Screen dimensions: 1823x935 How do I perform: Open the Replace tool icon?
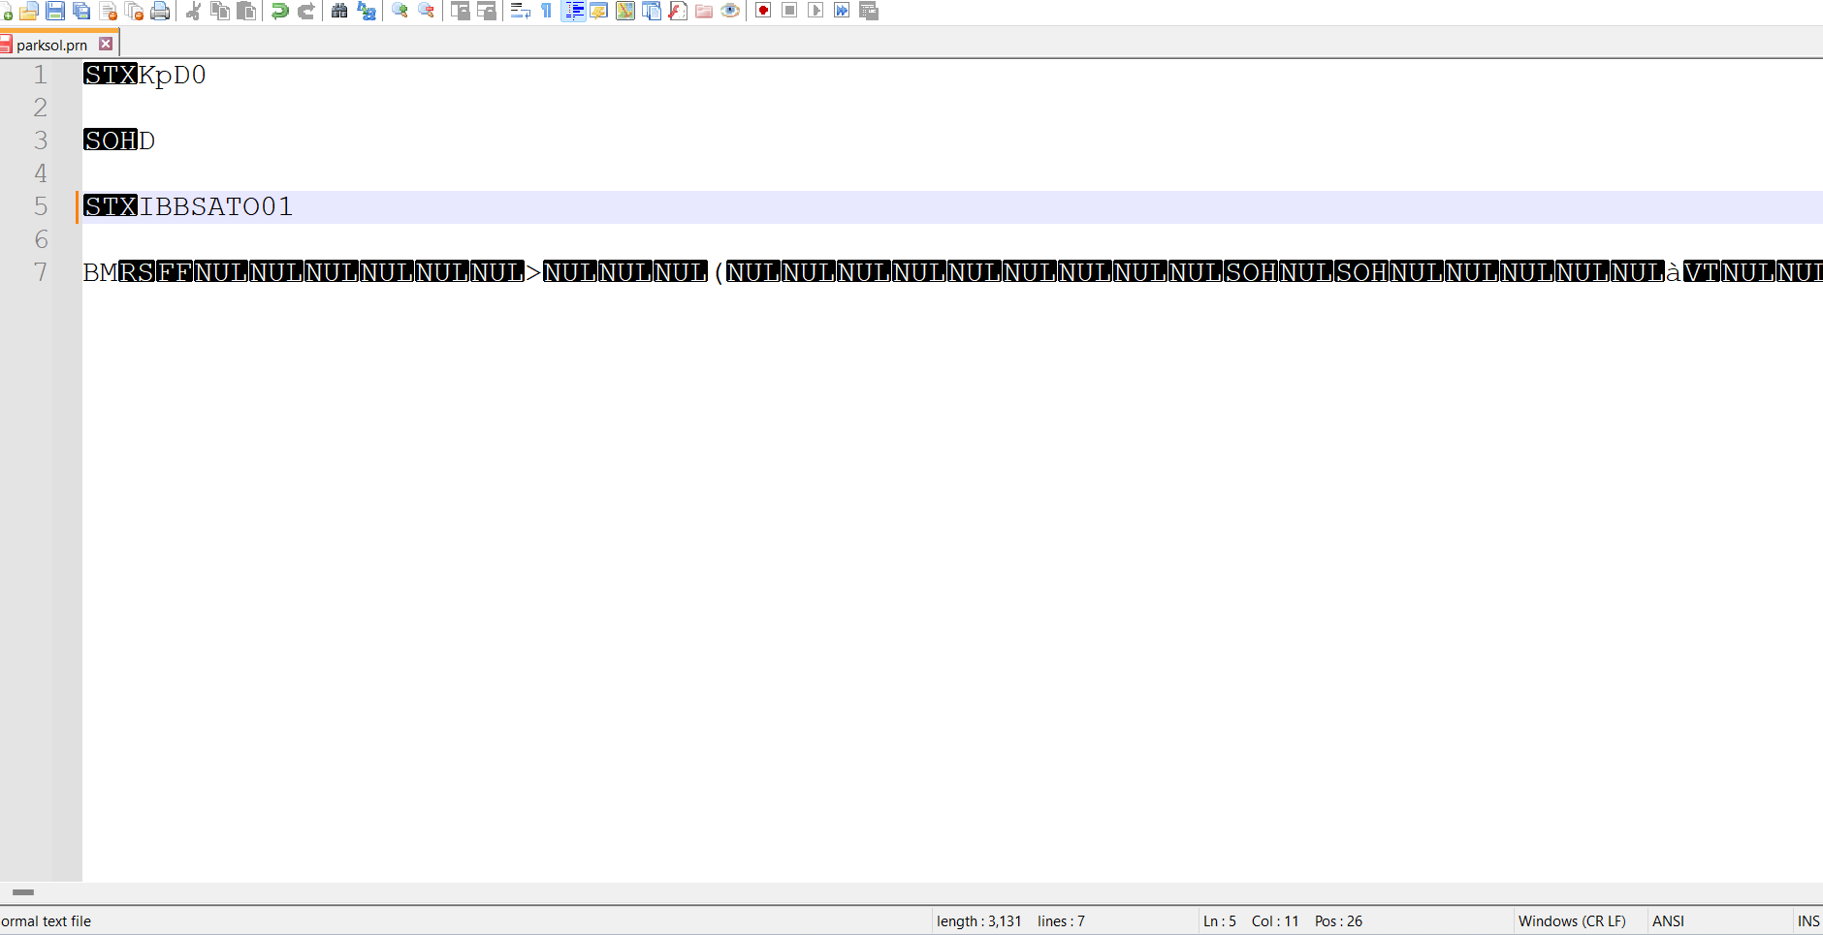[x=367, y=11]
